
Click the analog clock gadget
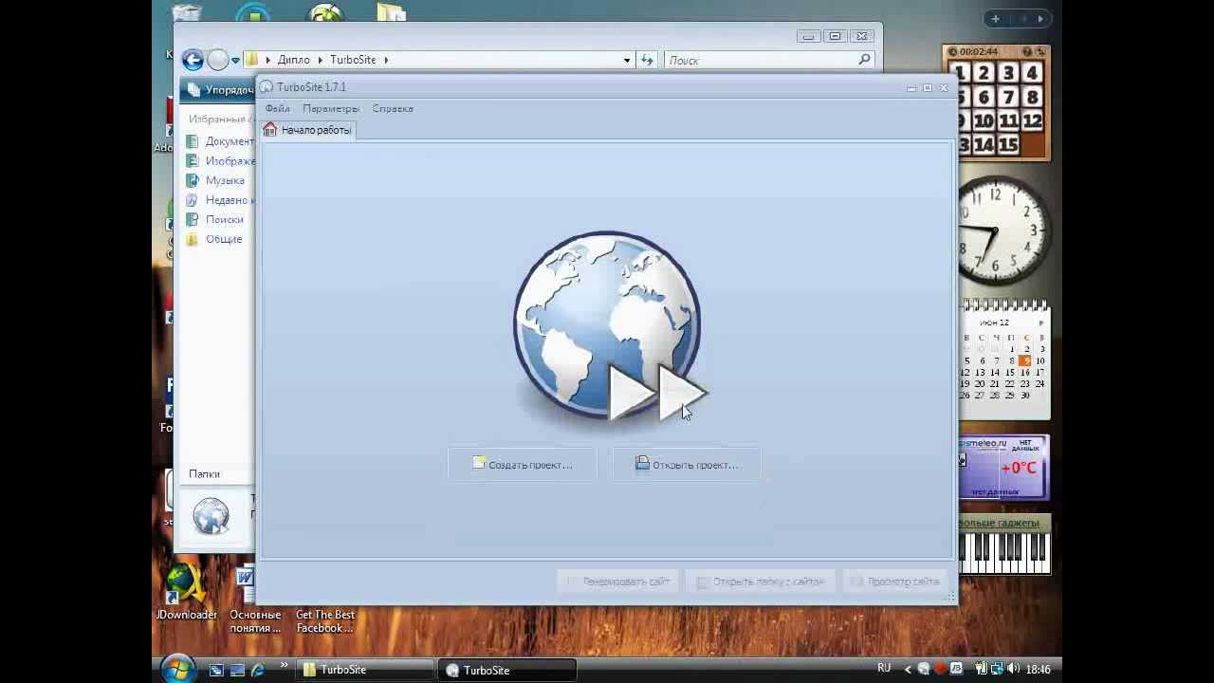click(1003, 231)
